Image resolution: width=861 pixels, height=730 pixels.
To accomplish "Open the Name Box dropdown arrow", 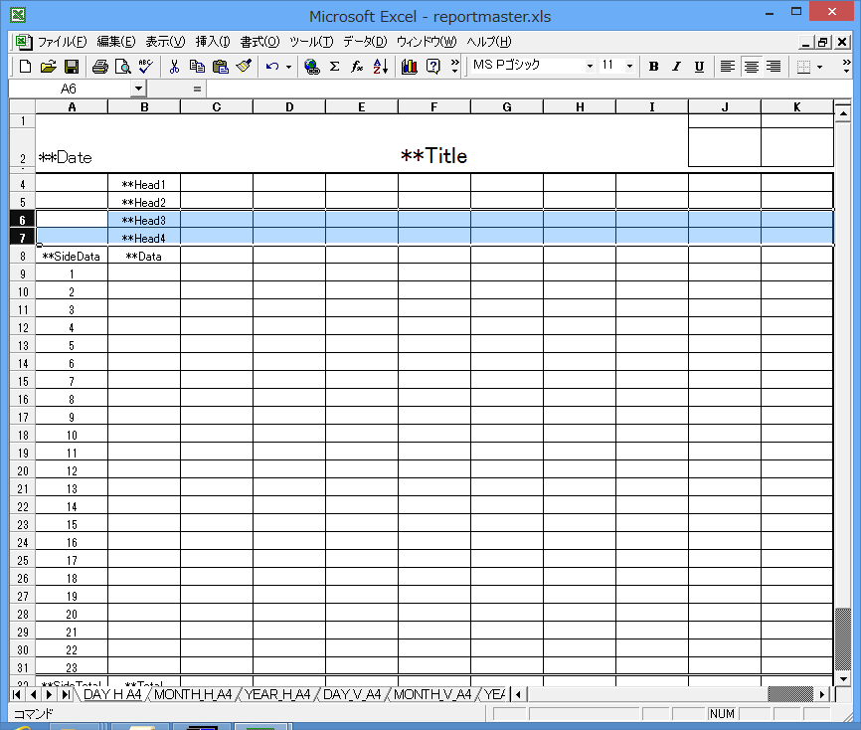I will [137, 89].
